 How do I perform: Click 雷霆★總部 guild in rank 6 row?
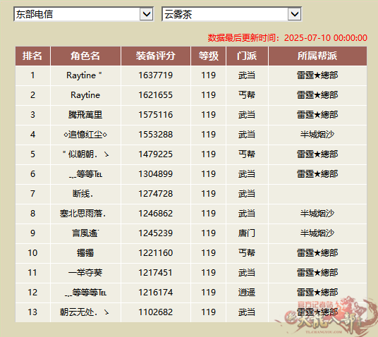(317, 174)
